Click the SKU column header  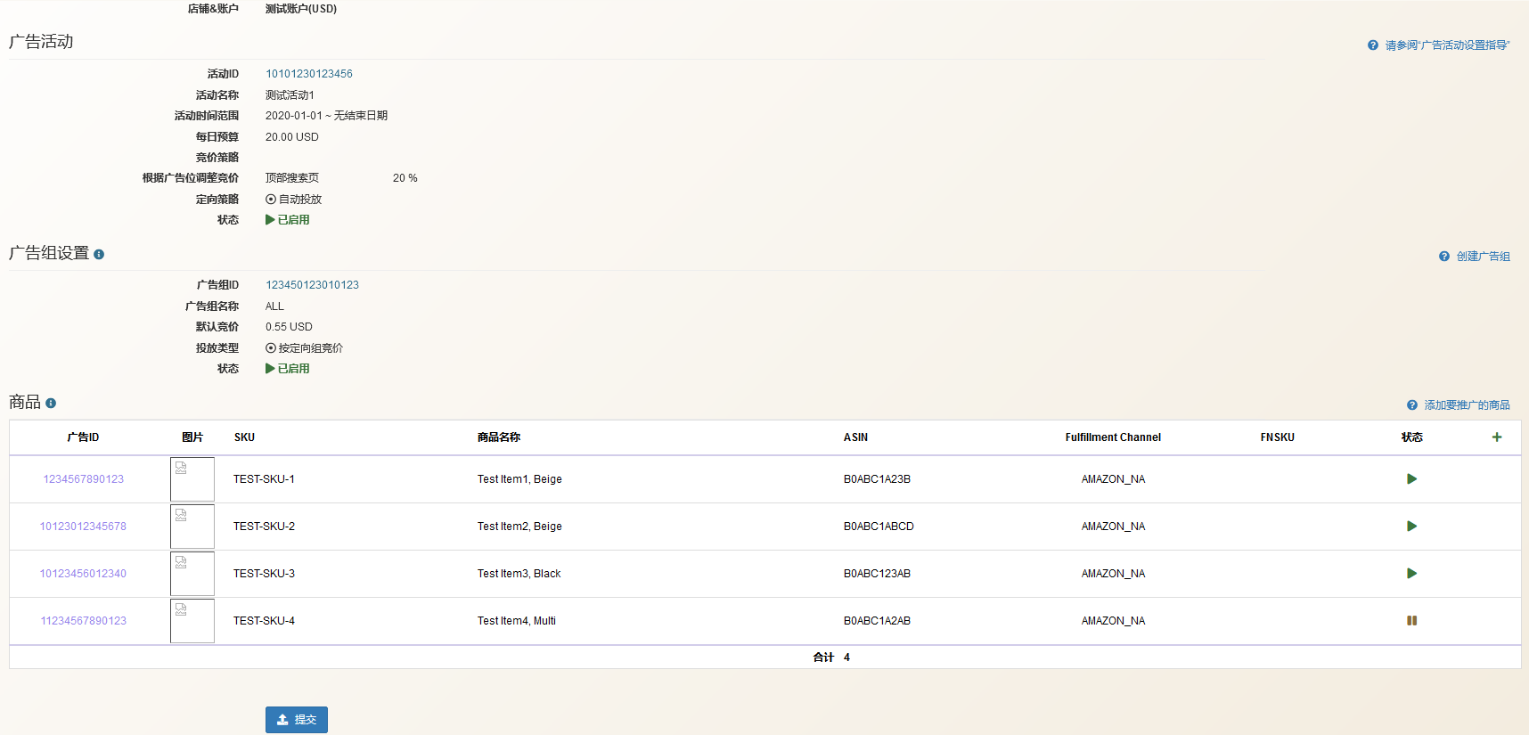coord(244,437)
